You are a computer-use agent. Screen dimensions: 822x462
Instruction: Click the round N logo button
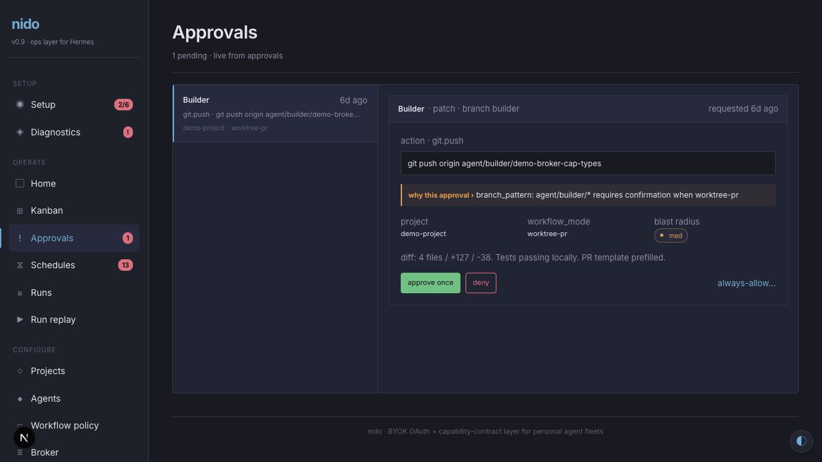(x=24, y=438)
